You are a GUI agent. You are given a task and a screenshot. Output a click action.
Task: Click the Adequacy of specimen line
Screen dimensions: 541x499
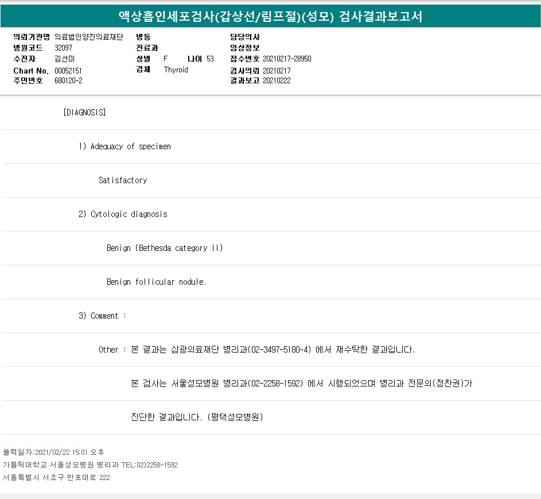(124, 146)
